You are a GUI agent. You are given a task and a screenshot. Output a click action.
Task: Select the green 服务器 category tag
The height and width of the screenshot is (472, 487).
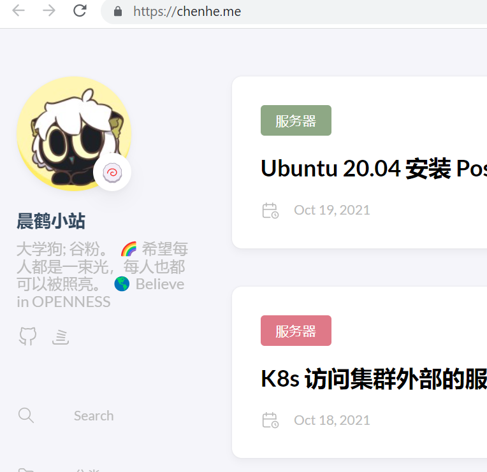pyautogui.click(x=296, y=120)
